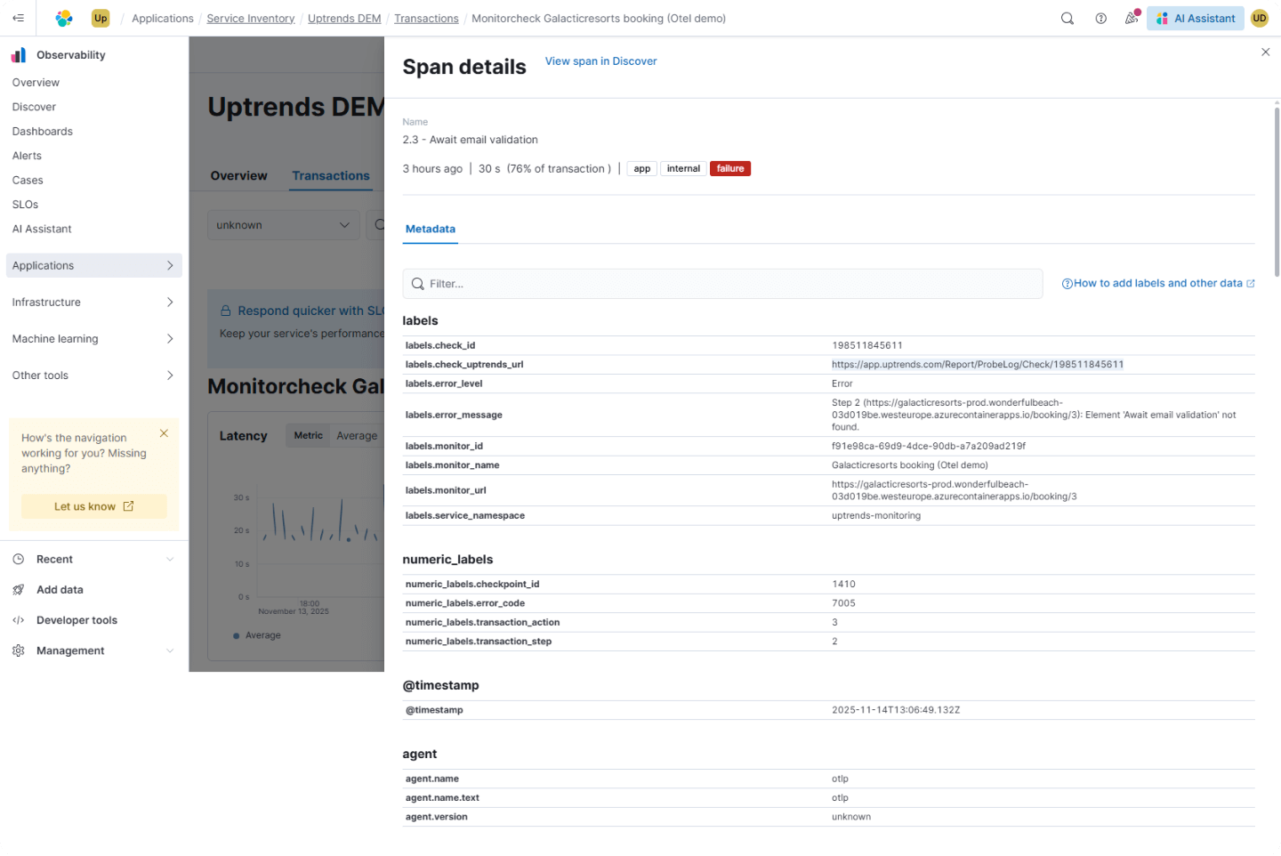Open Add data from the sidebar
The image size is (1281, 856).
[x=60, y=589]
